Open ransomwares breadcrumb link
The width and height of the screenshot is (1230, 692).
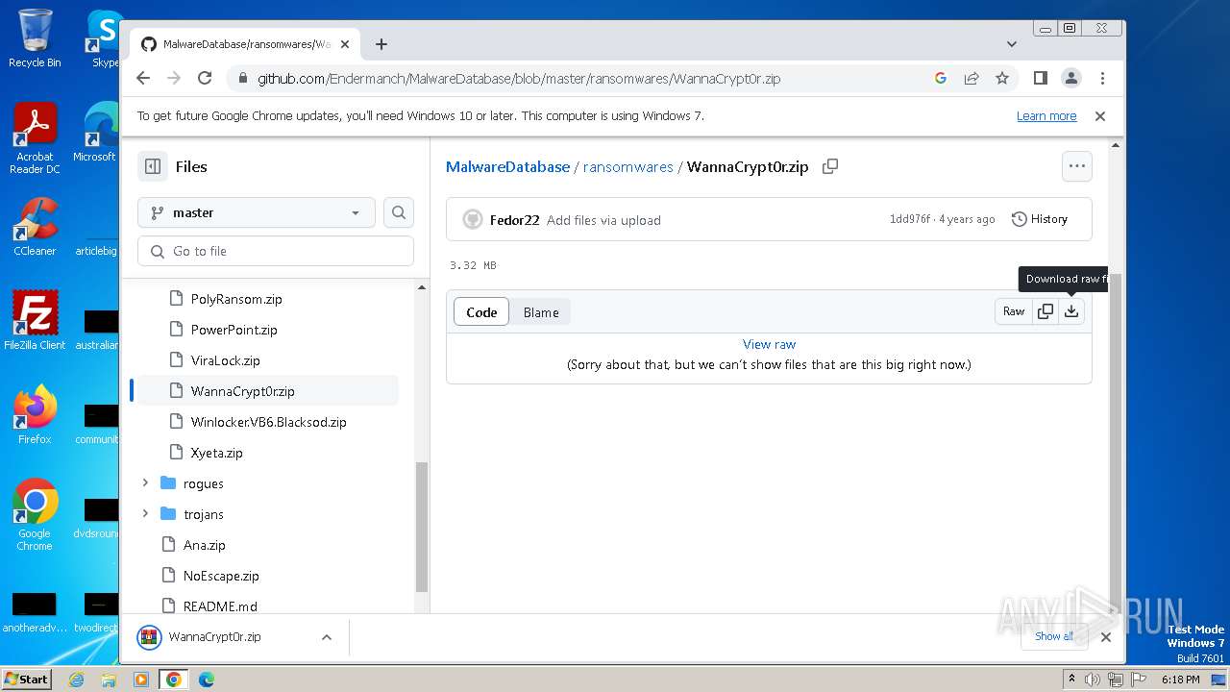point(627,166)
